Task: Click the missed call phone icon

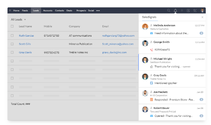Action: pyautogui.click(x=151, y=50)
